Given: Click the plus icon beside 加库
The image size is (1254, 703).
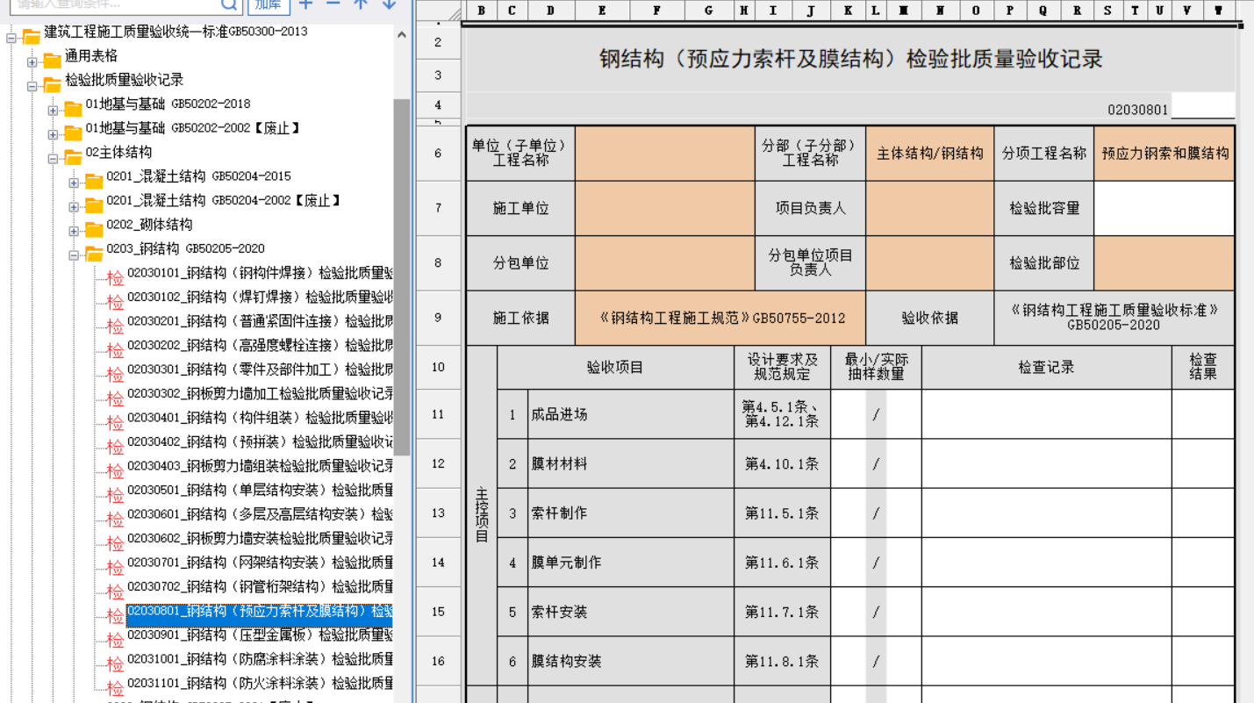Looking at the screenshot, I should [305, 4].
